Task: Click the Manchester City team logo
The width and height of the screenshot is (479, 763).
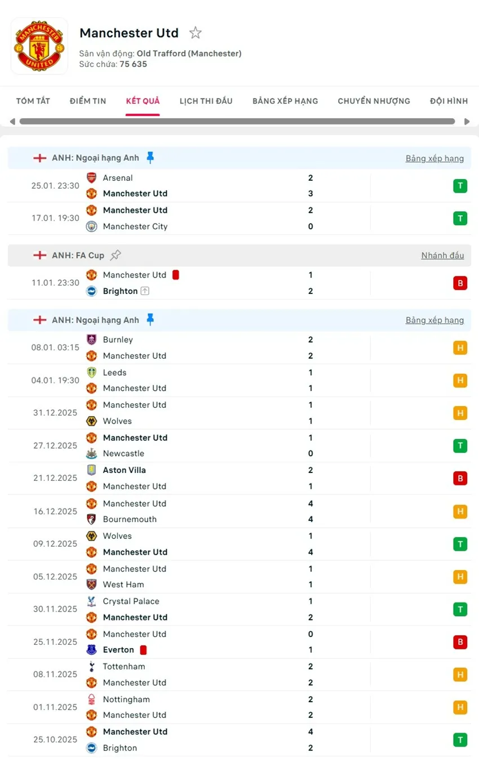Action: coord(91,226)
